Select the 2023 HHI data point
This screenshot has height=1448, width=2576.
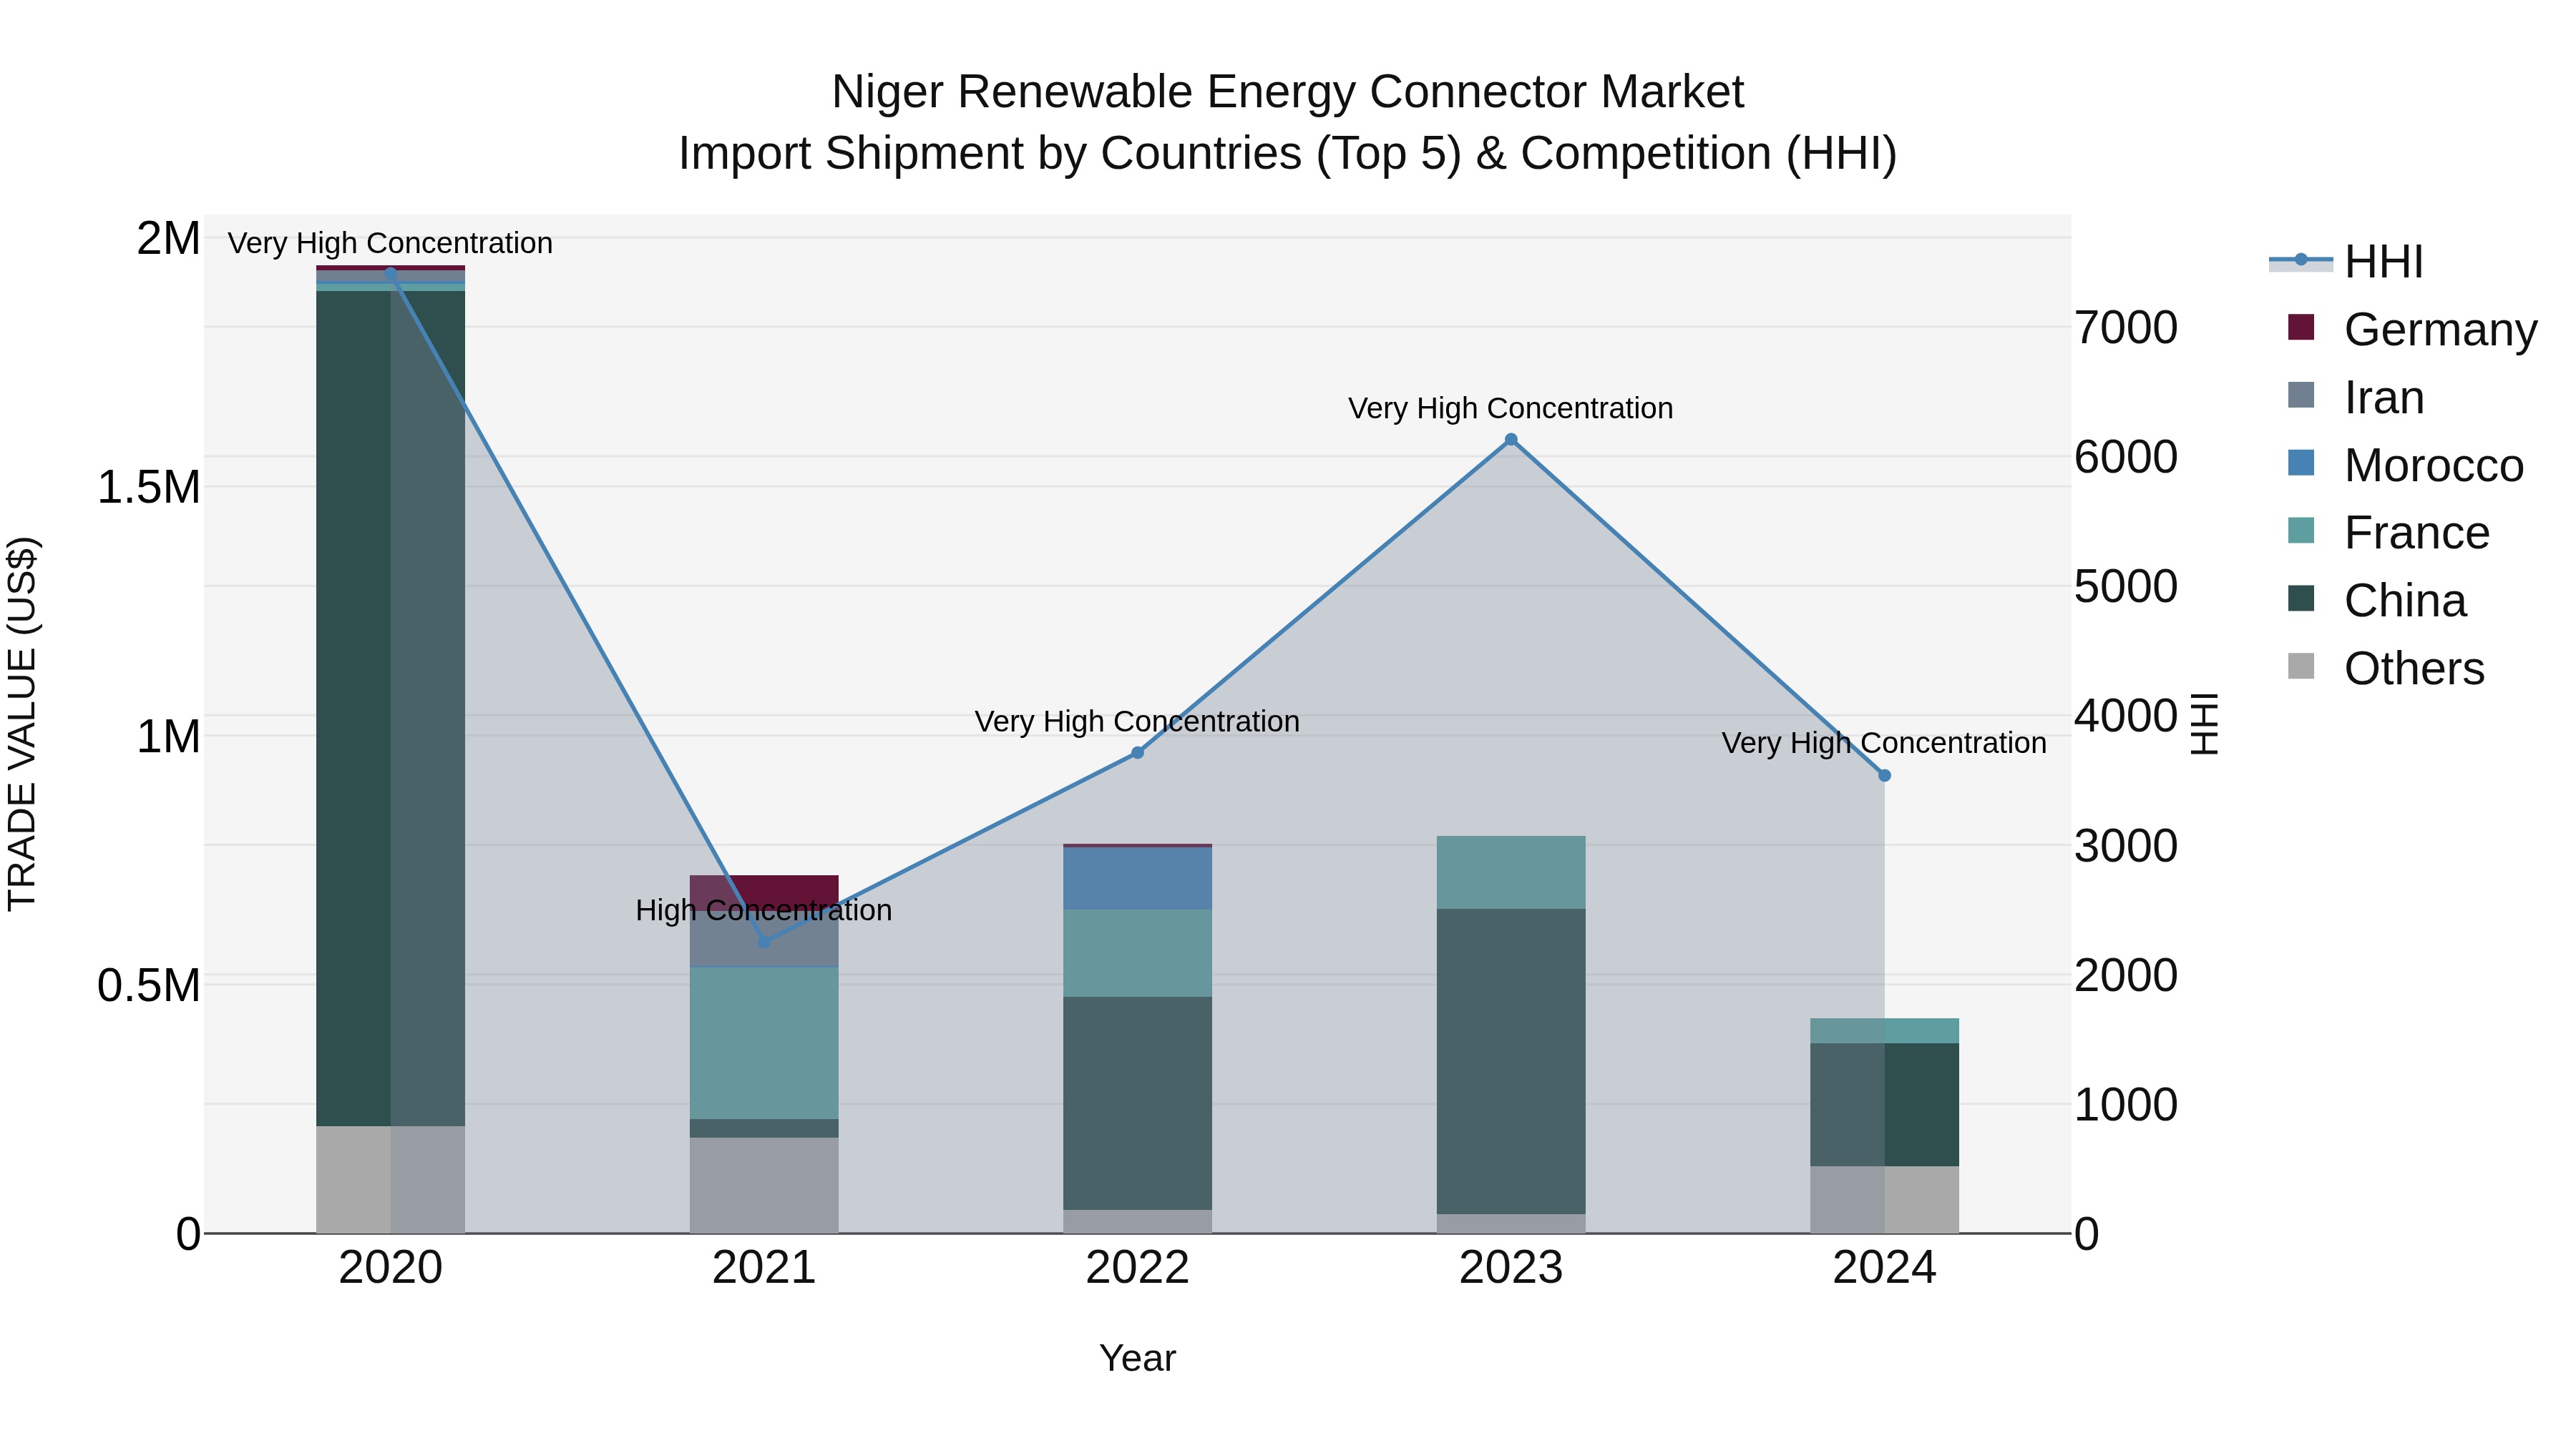1511,440
